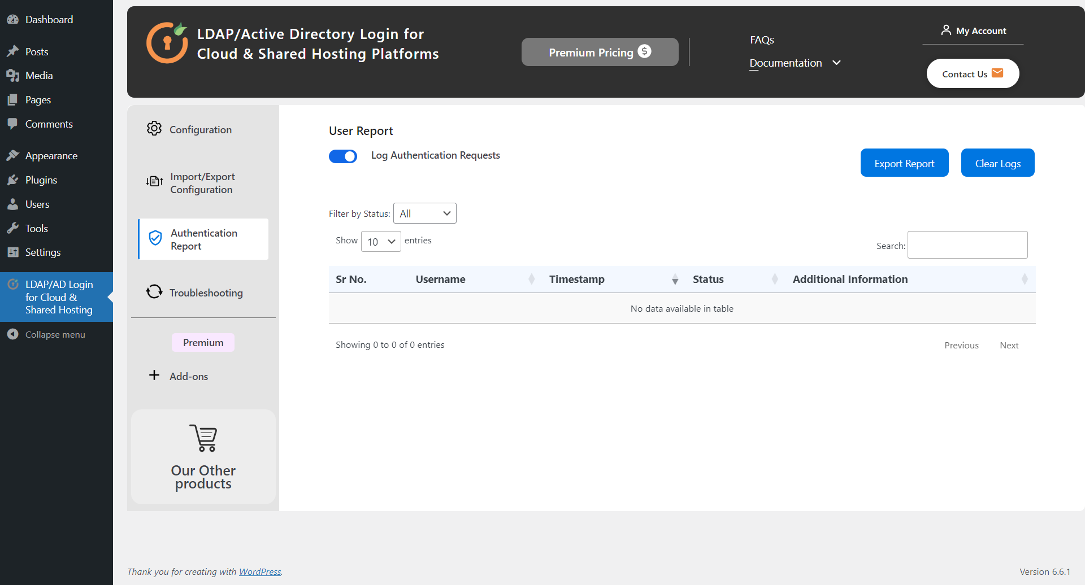
Task: Click the shopping cart icon
Action: (203, 438)
